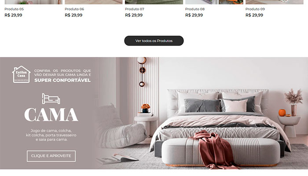Open the Produto 07 link
This screenshot has width=308, height=176.
click(x=135, y=9)
